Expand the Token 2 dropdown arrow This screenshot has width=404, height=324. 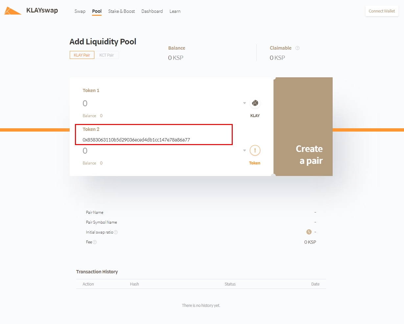click(245, 151)
